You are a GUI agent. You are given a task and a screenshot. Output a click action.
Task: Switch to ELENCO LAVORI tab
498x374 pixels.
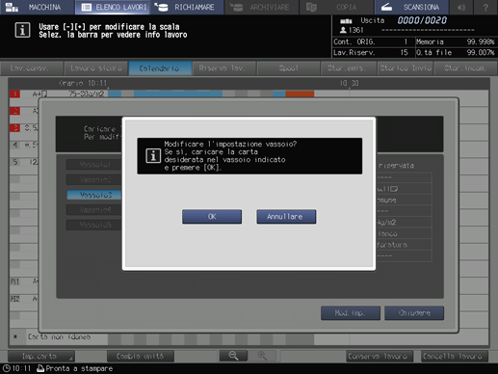pyautogui.click(x=113, y=7)
